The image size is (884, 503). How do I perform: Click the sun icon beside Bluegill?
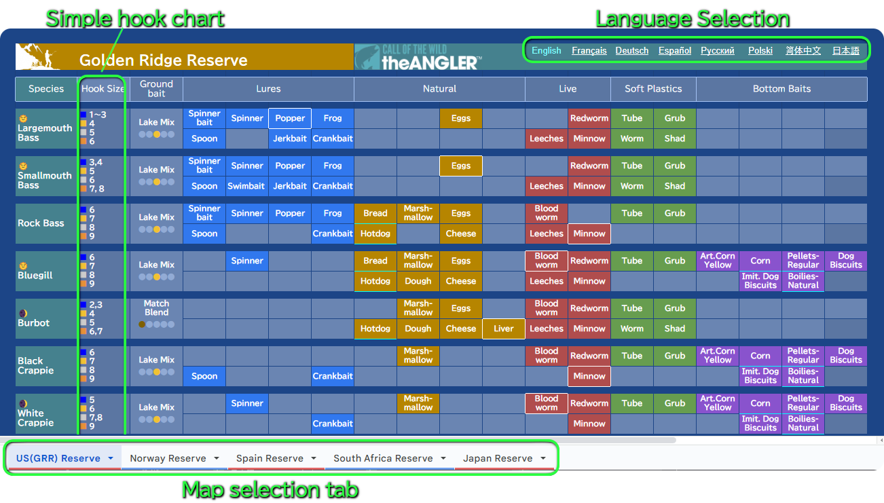click(x=22, y=266)
